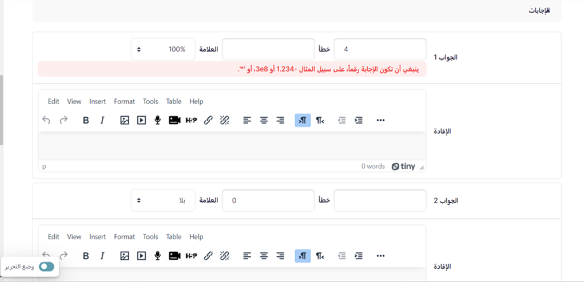Image resolution: width=584 pixels, height=282 pixels.
Task: Toggle edit mode switch
Action: 46,267
